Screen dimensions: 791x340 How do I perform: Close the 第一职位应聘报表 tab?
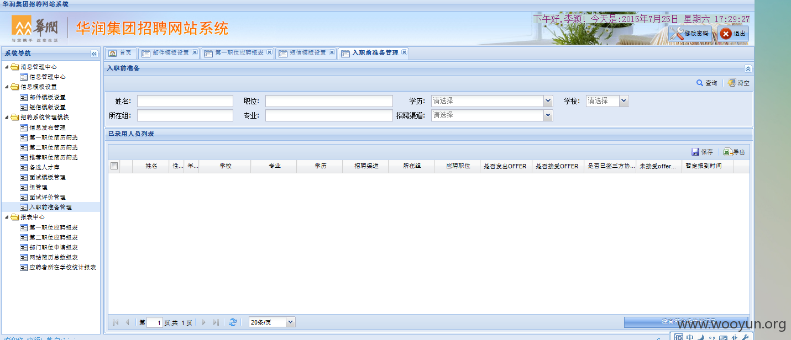tap(269, 52)
